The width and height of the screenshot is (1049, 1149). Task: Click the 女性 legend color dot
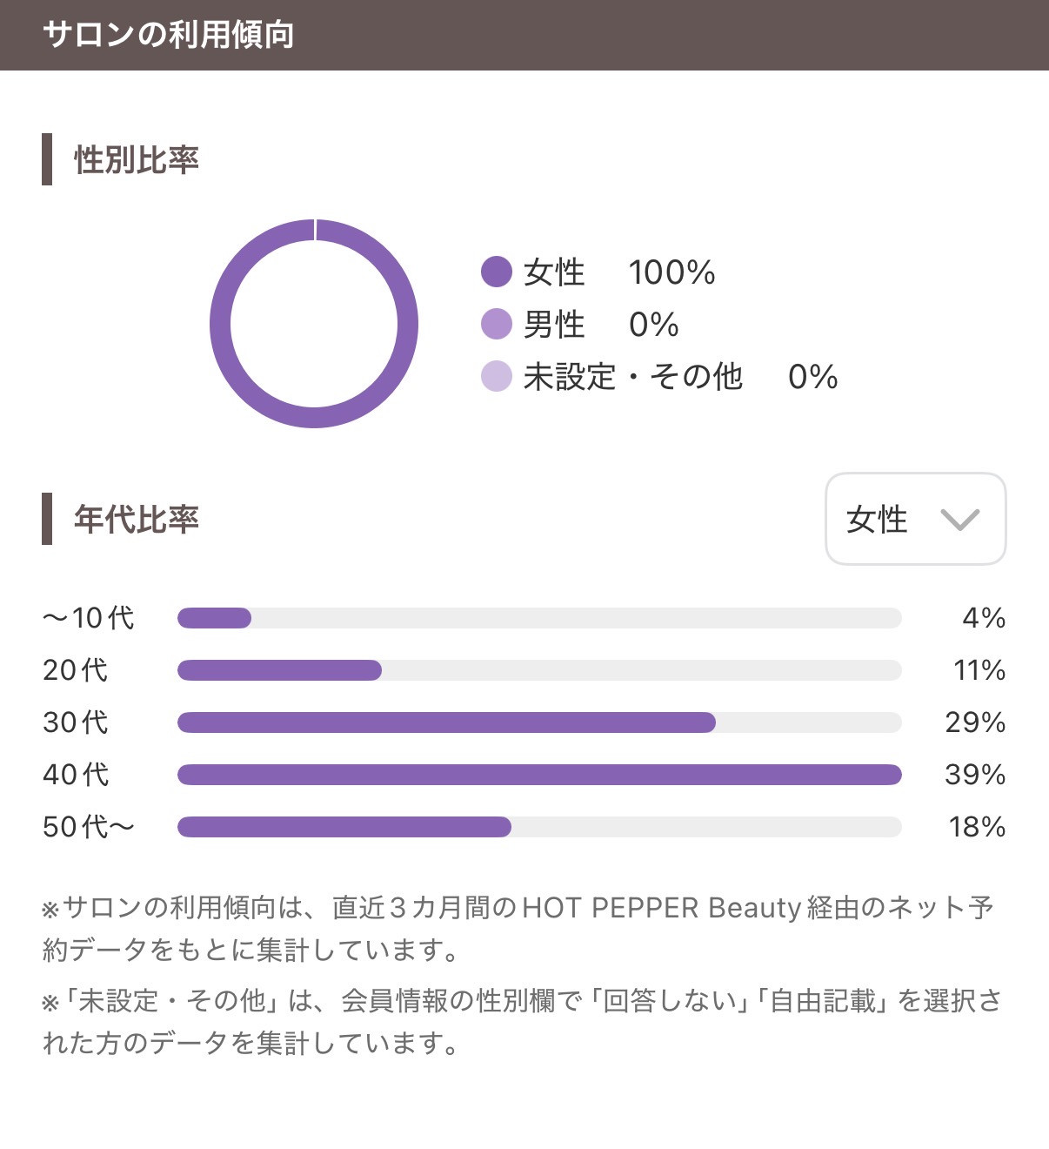point(496,272)
